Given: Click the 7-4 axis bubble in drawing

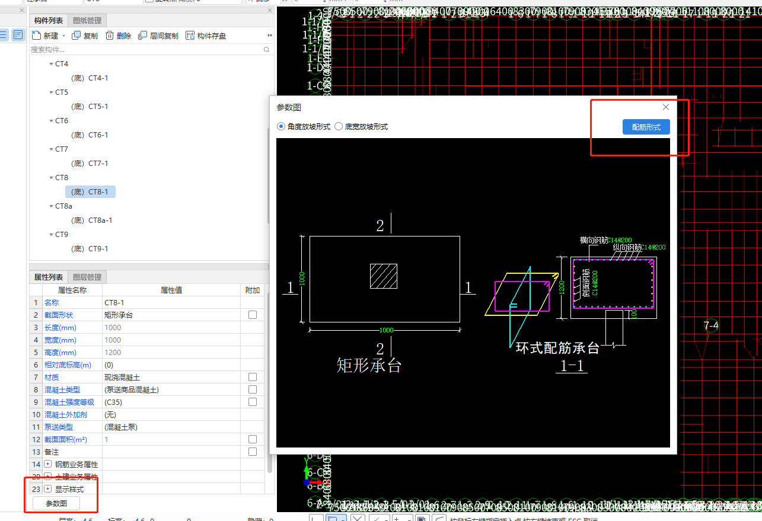Looking at the screenshot, I should click(711, 325).
